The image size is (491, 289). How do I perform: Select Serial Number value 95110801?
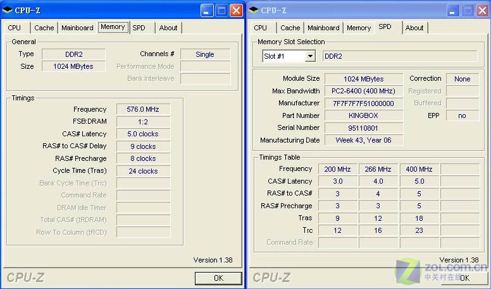tap(364, 128)
